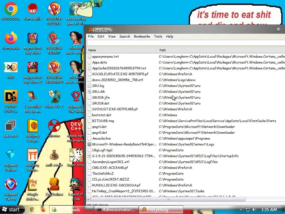Open the Bookmarks menu in Everything
The height and width of the screenshot is (214, 285).
click(x=142, y=37)
